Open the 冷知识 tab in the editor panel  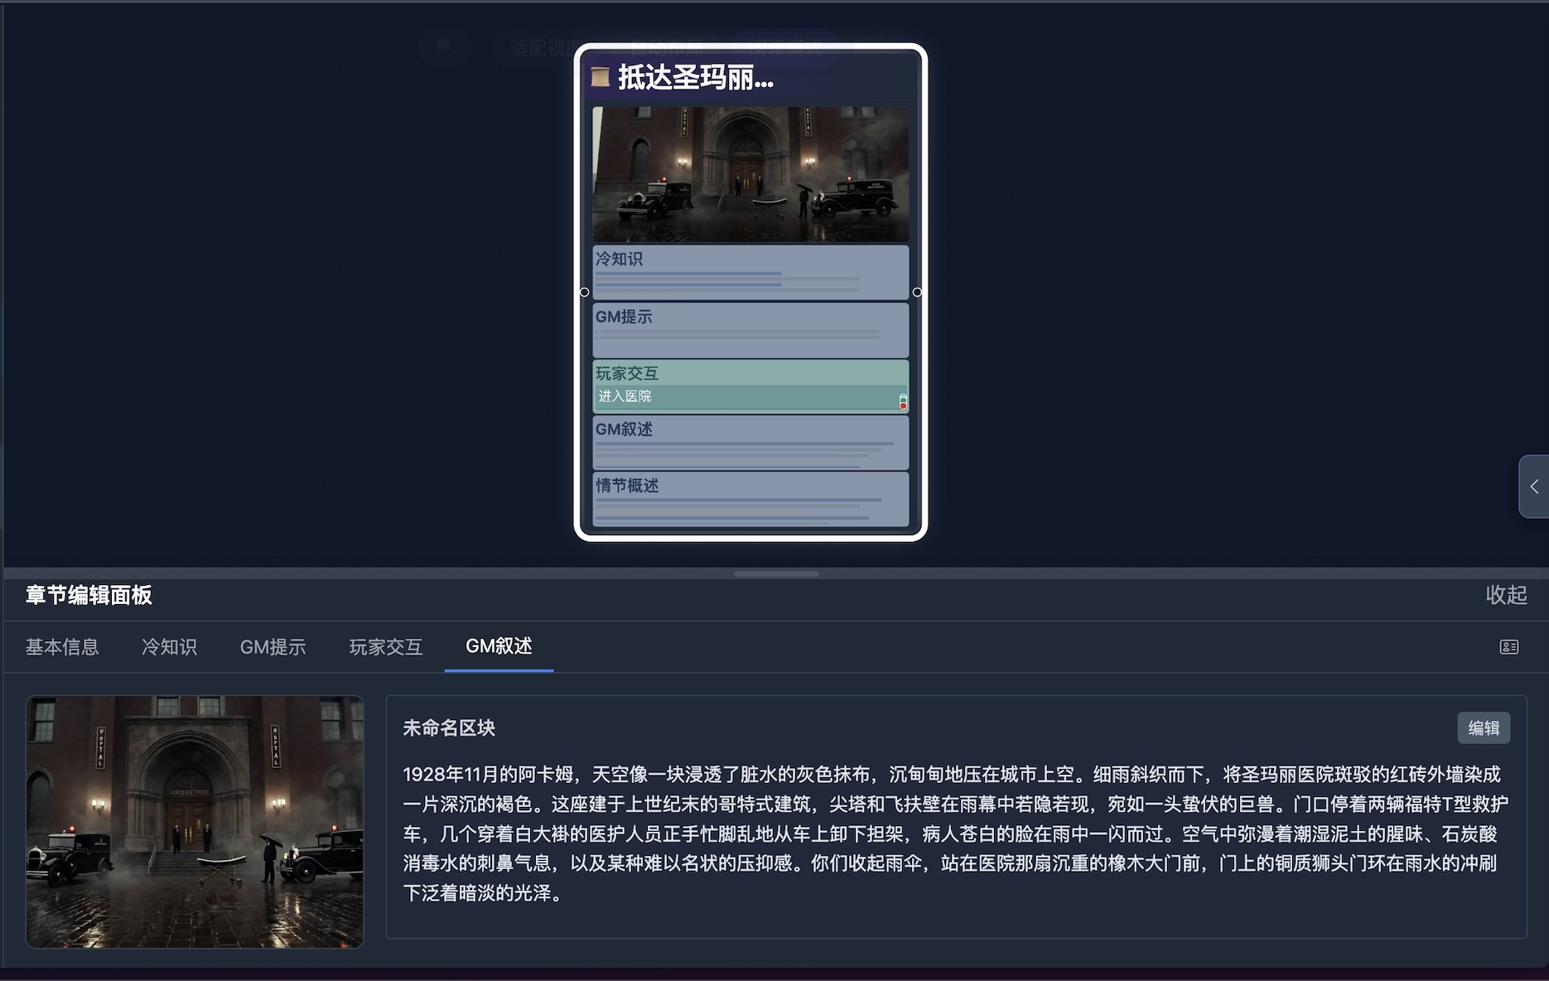[x=170, y=647]
